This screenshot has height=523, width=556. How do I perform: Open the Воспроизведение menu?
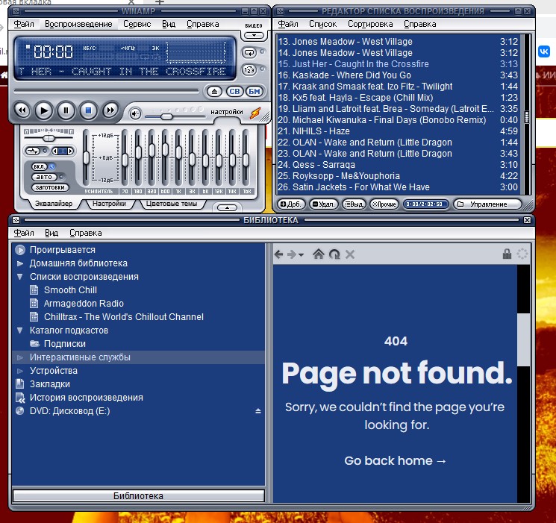coord(78,24)
